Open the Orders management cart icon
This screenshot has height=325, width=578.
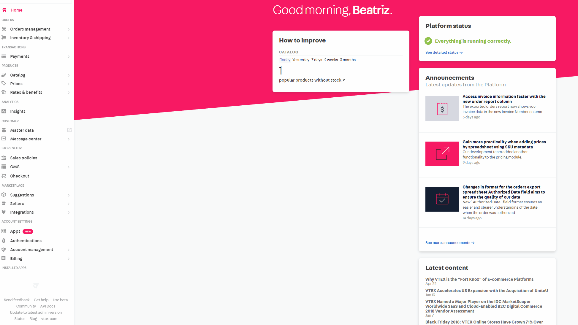[4, 29]
